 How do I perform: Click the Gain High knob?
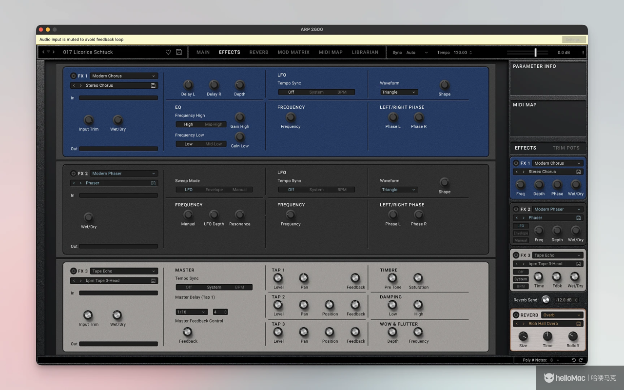tap(239, 117)
